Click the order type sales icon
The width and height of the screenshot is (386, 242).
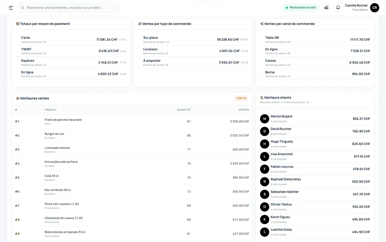(x=140, y=24)
